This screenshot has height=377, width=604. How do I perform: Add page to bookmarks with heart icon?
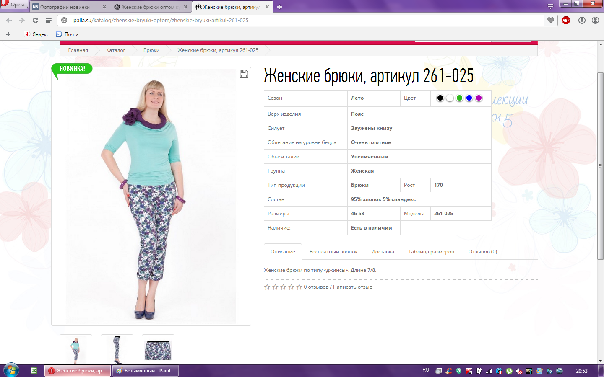click(x=551, y=20)
